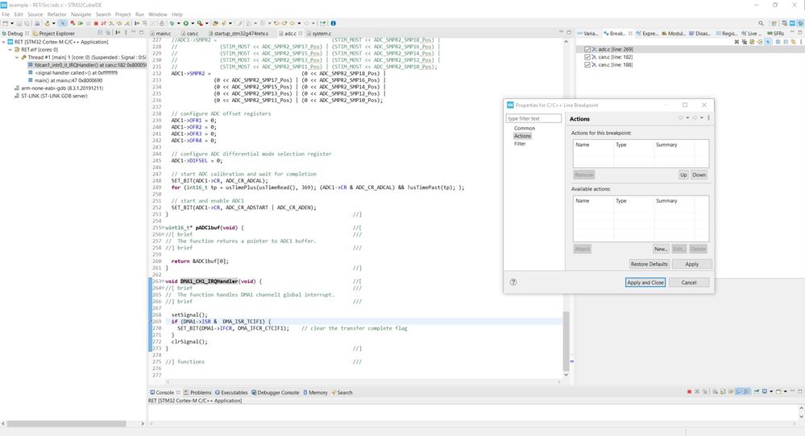Click the Debug launch bug icon in toolbar
Screen dimensions: 805x436
[x=172, y=23]
